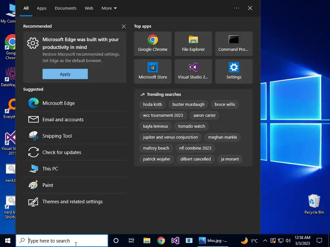Open Themes and related settings

tap(75, 201)
